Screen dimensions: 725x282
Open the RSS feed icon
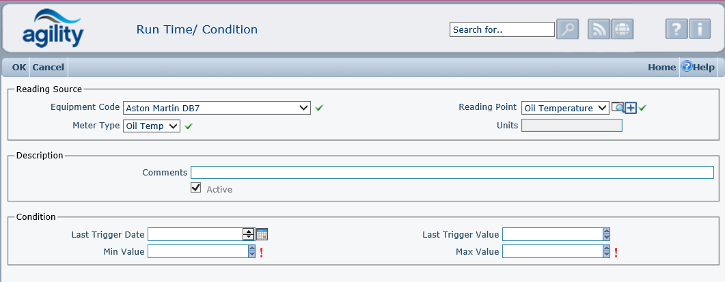599,29
